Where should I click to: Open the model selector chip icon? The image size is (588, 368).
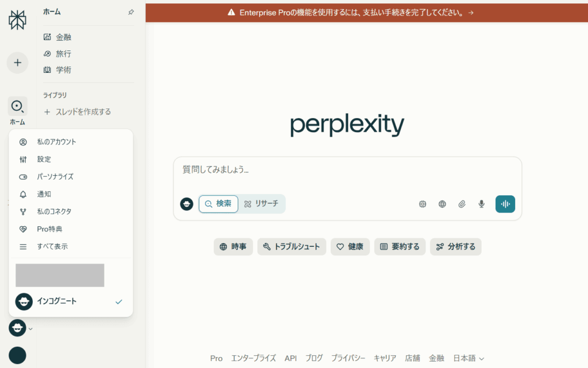(423, 204)
